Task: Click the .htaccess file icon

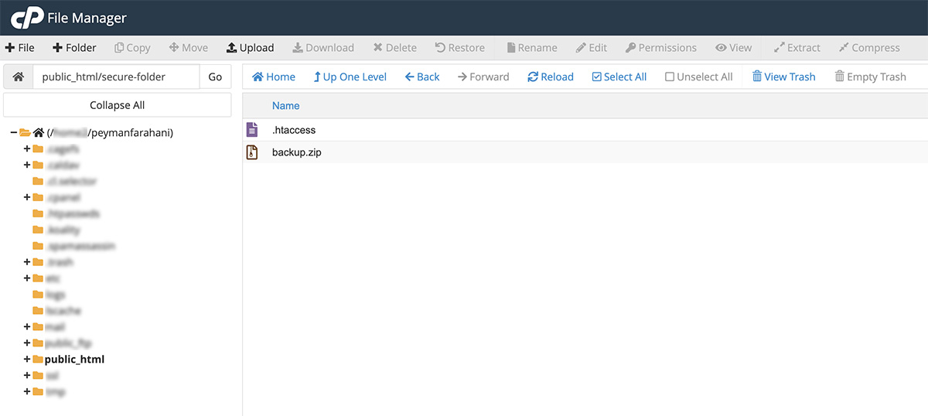Action: pyautogui.click(x=251, y=130)
